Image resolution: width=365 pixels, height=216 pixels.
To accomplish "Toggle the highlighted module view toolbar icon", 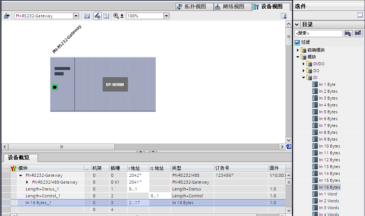I will point(98,16).
